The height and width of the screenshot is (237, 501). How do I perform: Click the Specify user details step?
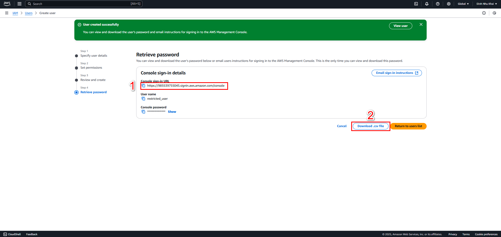pyautogui.click(x=94, y=56)
